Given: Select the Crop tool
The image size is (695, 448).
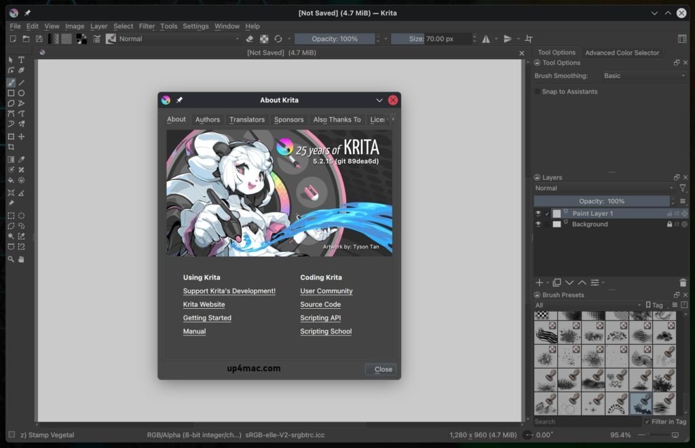Looking at the screenshot, I should click(11, 147).
